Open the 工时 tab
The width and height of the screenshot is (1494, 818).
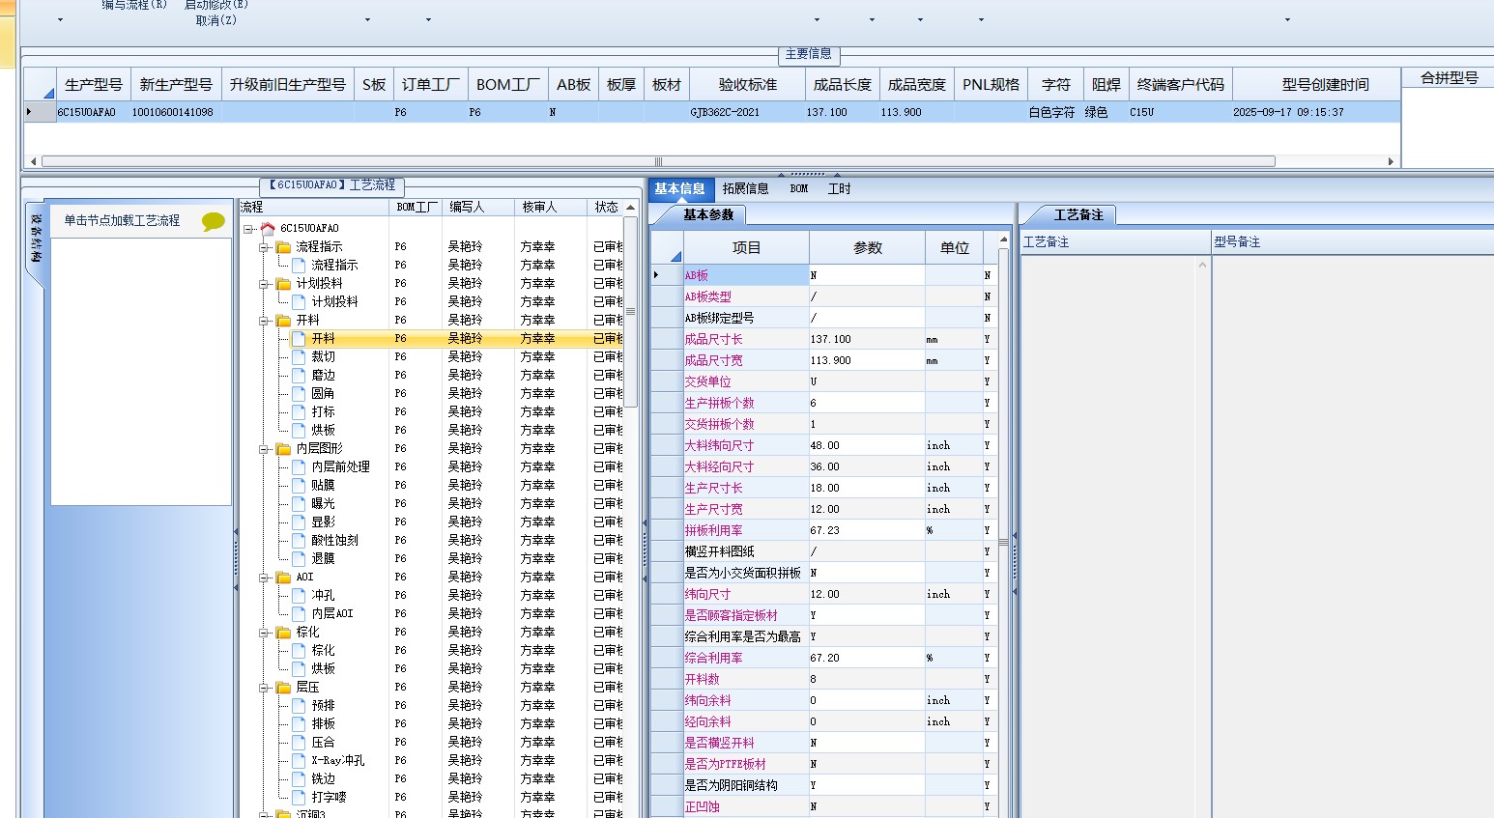click(x=840, y=189)
